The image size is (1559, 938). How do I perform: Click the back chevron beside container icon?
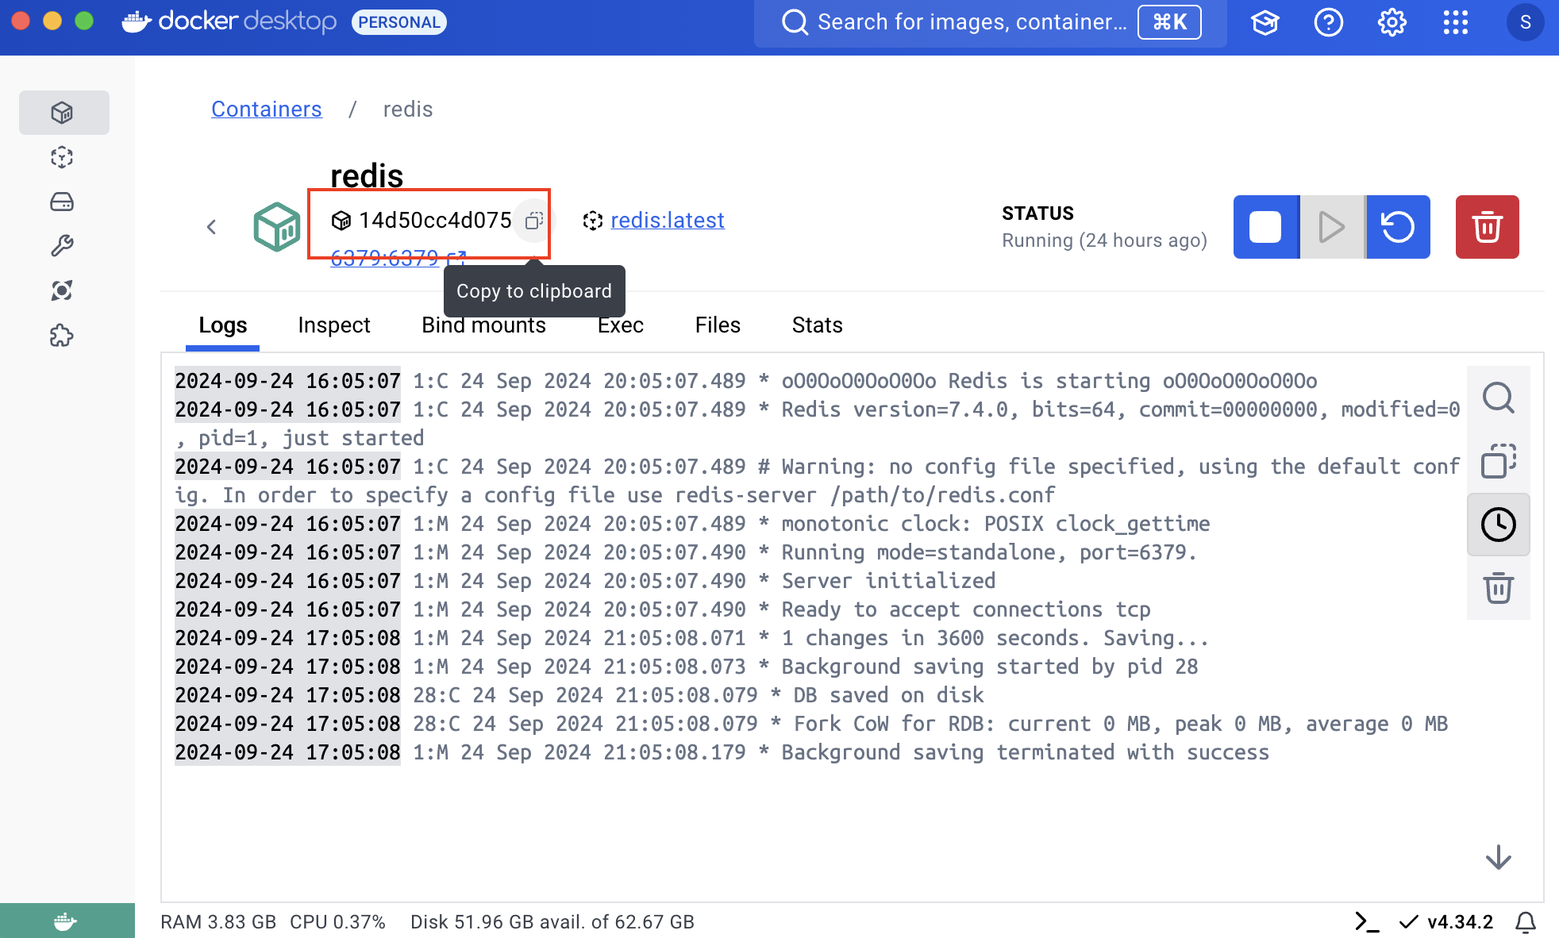tap(211, 227)
